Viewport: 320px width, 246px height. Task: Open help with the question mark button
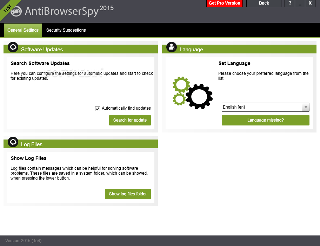click(290, 3)
